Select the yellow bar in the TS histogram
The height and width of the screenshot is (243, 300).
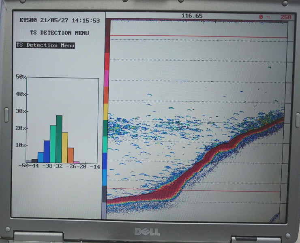click(x=65, y=147)
